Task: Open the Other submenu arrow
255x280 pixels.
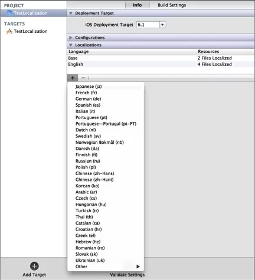Action: pyautogui.click(x=138, y=266)
